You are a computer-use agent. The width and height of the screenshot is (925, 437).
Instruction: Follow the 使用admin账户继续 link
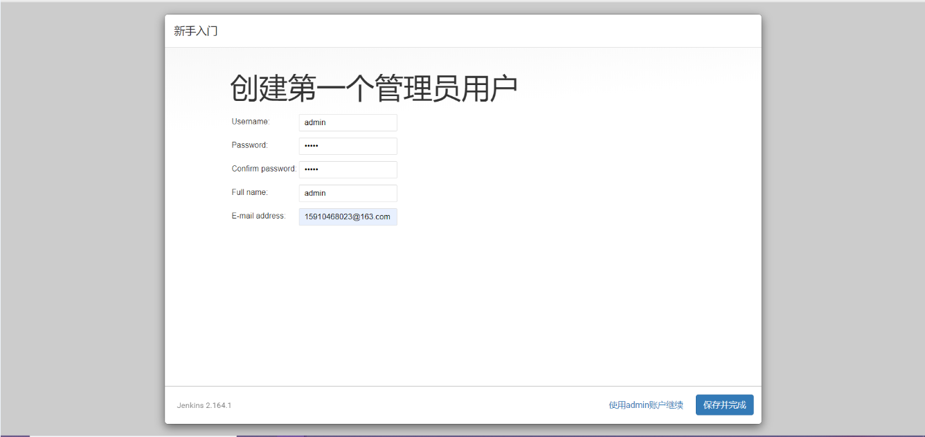646,405
